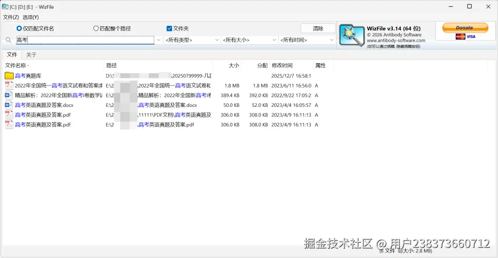Click the WizFile app icon in title bar

pyautogui.click(x=5, y=6)
